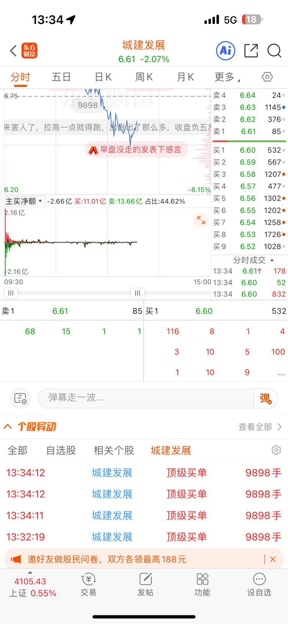Viewport: 288px width, 624px height.
Task: Switch to 周K tab
Action: click(144, 77)
